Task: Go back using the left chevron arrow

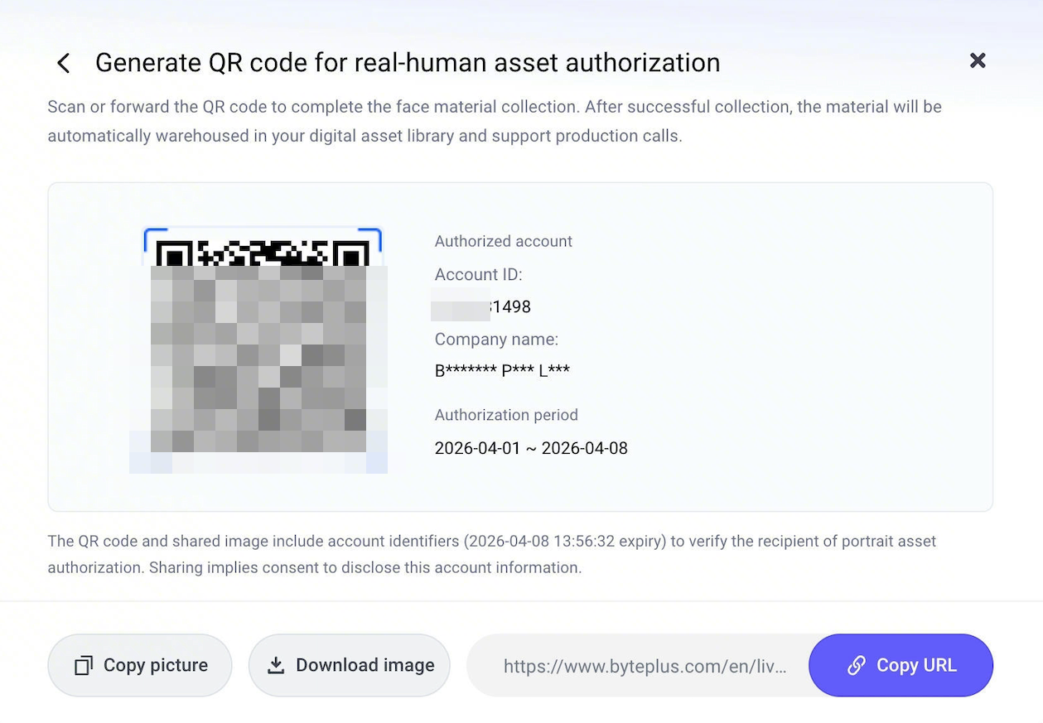Action: click(63, 63)
